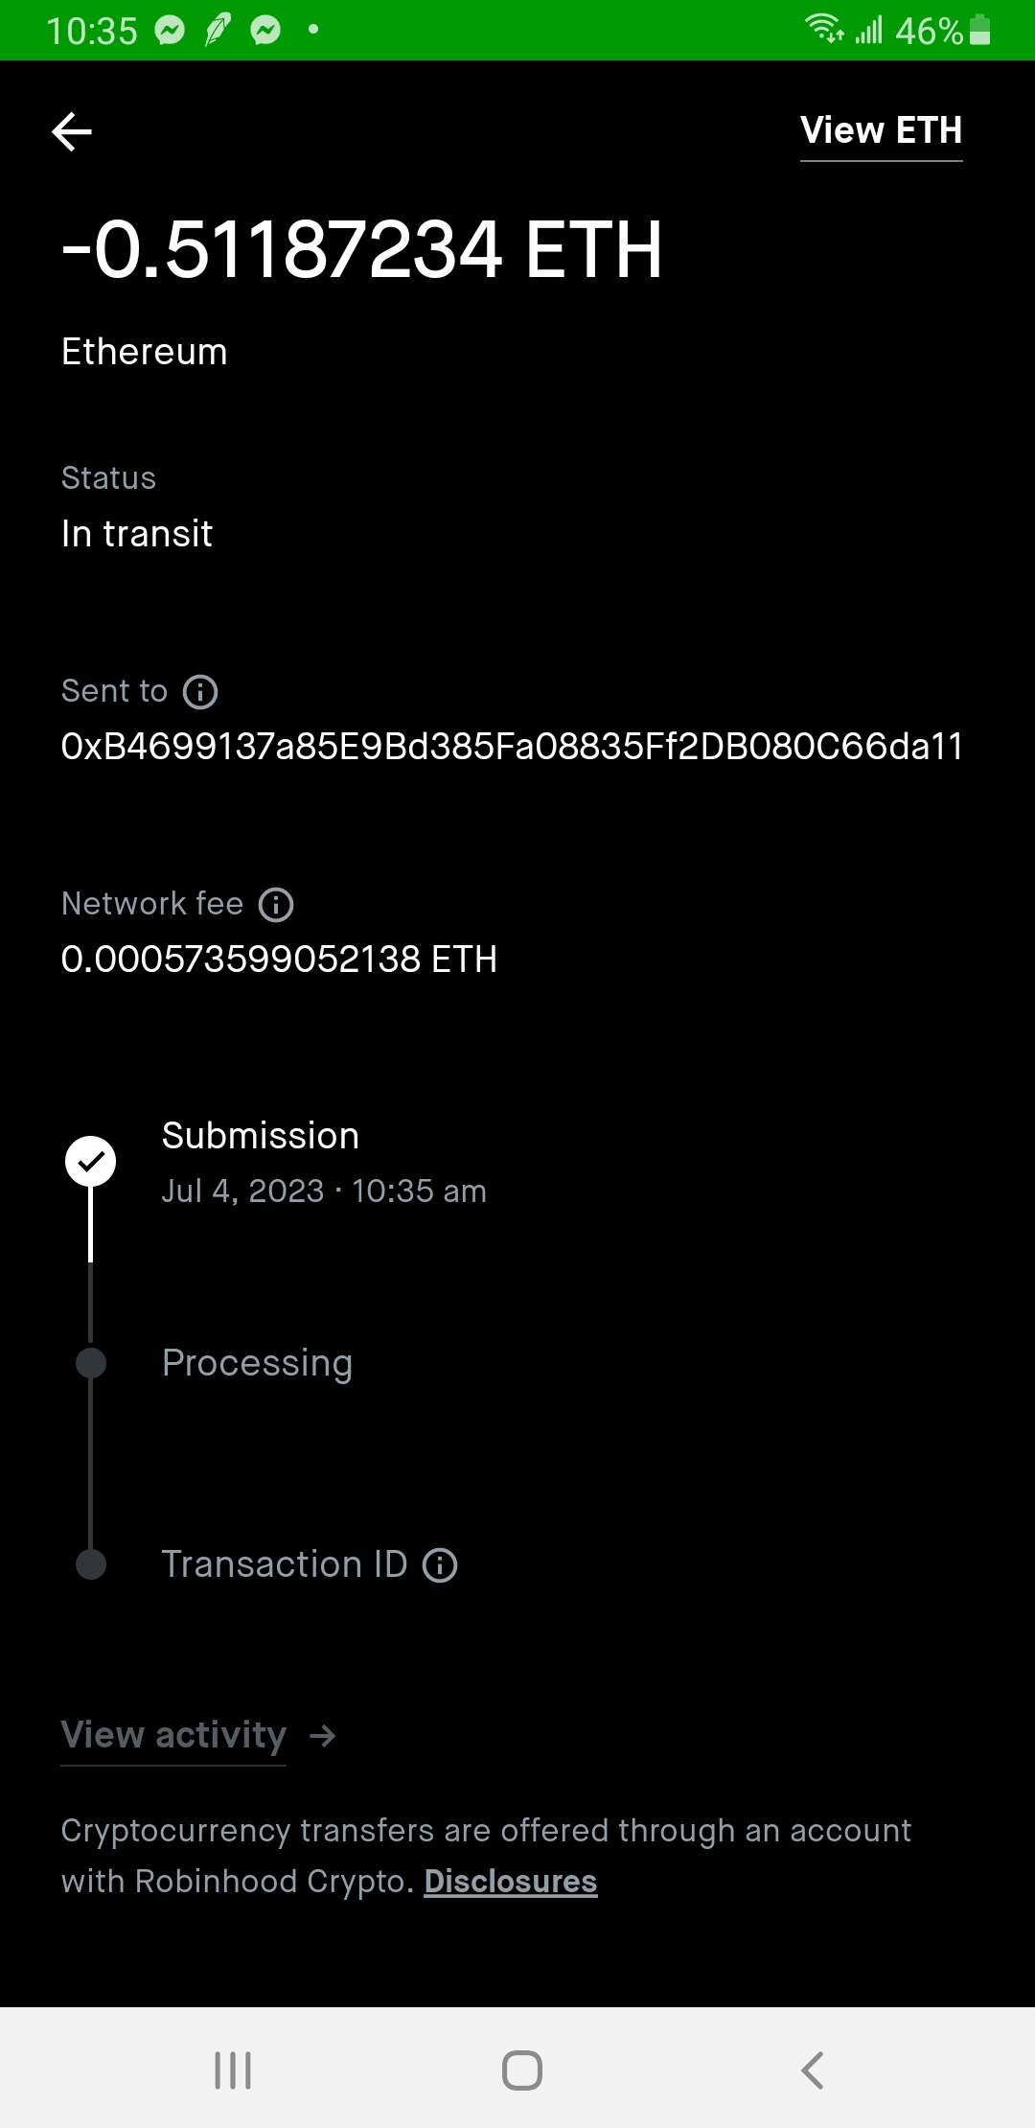Tap the back arrow at top left
Viewport: 1035px width, 2128px height.
[x=72, y=131]
